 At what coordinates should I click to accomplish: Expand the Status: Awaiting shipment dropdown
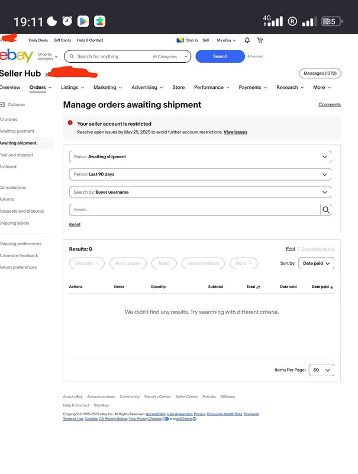(x=201, y=156)
